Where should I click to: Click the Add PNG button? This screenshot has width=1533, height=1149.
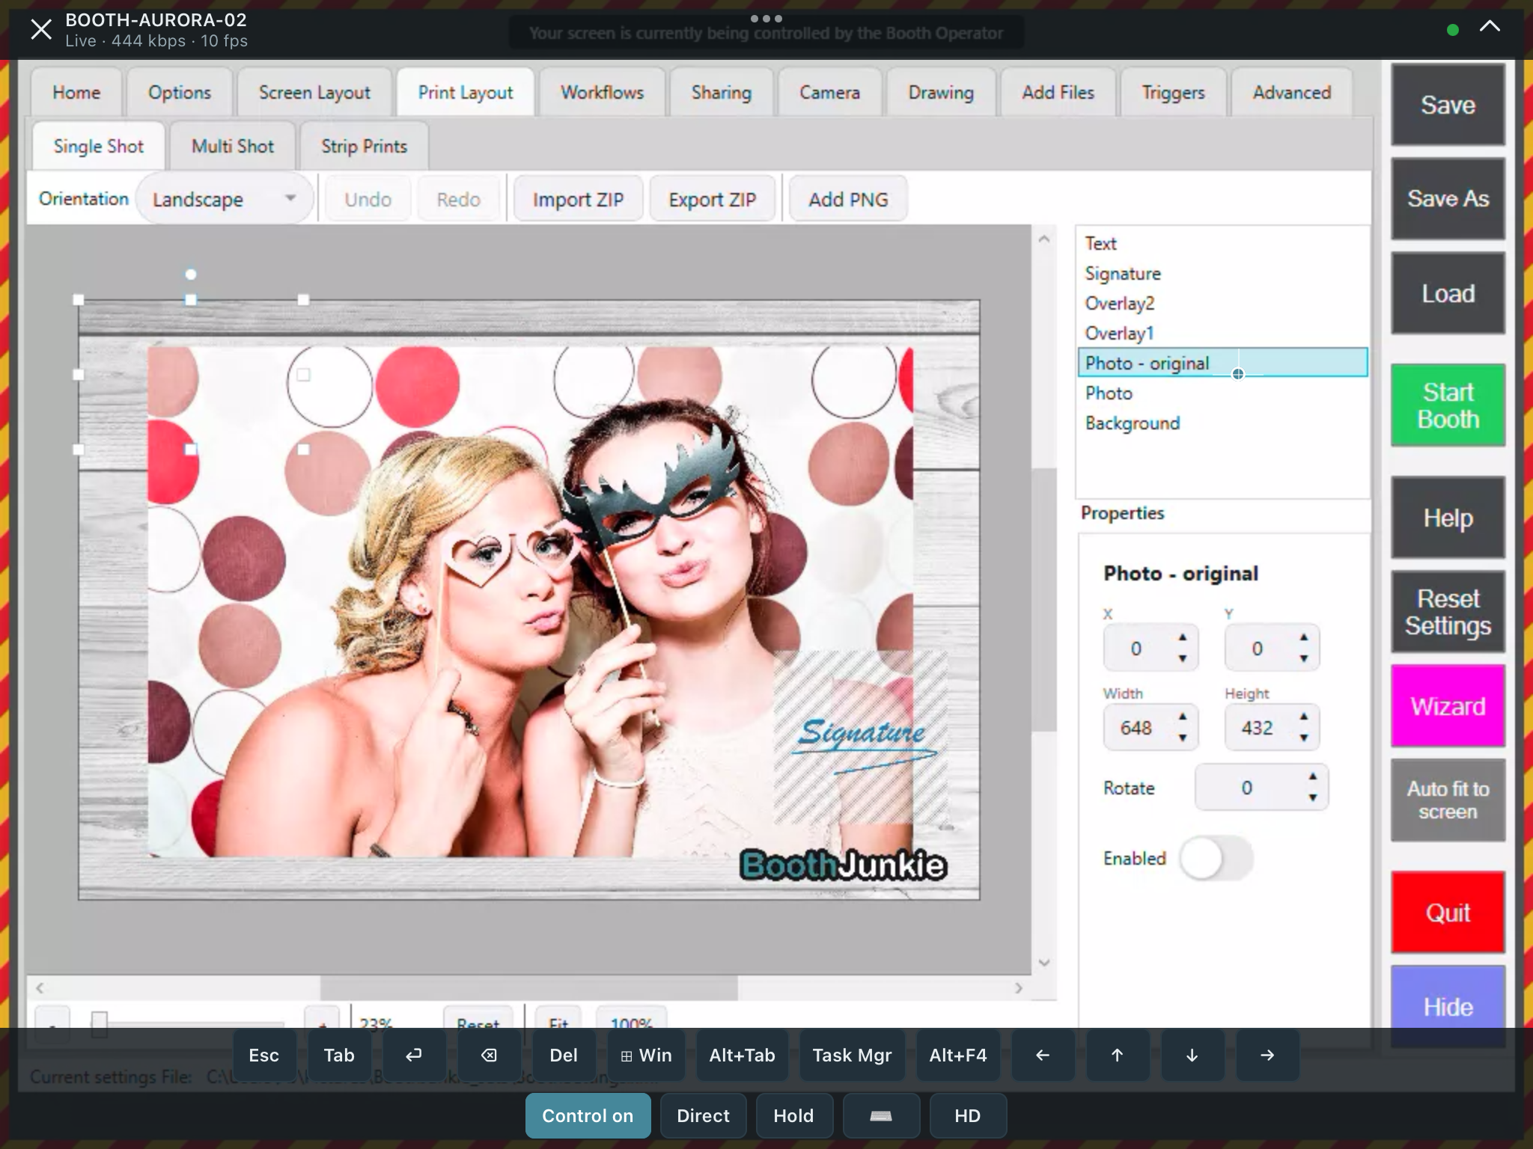848,199
